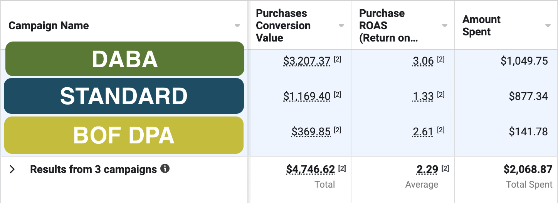This screenshot has height=203, width=558.
Task: Click the 1.33 ROAS value
Action: (x=423, y=96)
